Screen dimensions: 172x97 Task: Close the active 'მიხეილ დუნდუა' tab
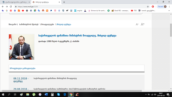(59, 2)
